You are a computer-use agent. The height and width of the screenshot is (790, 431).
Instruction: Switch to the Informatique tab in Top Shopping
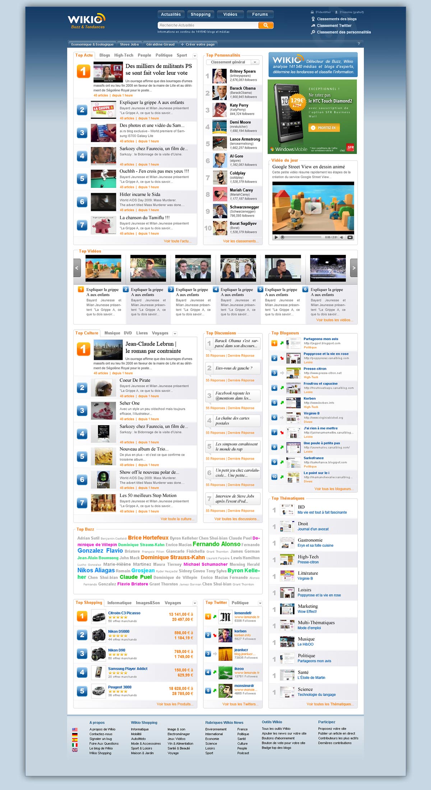119,603
